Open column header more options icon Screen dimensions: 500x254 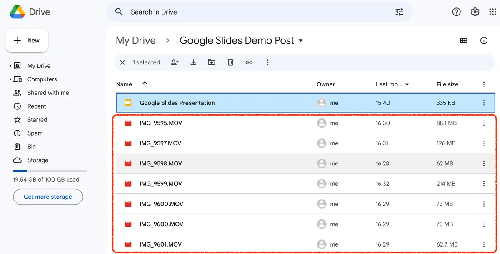(x=484, y=84)
